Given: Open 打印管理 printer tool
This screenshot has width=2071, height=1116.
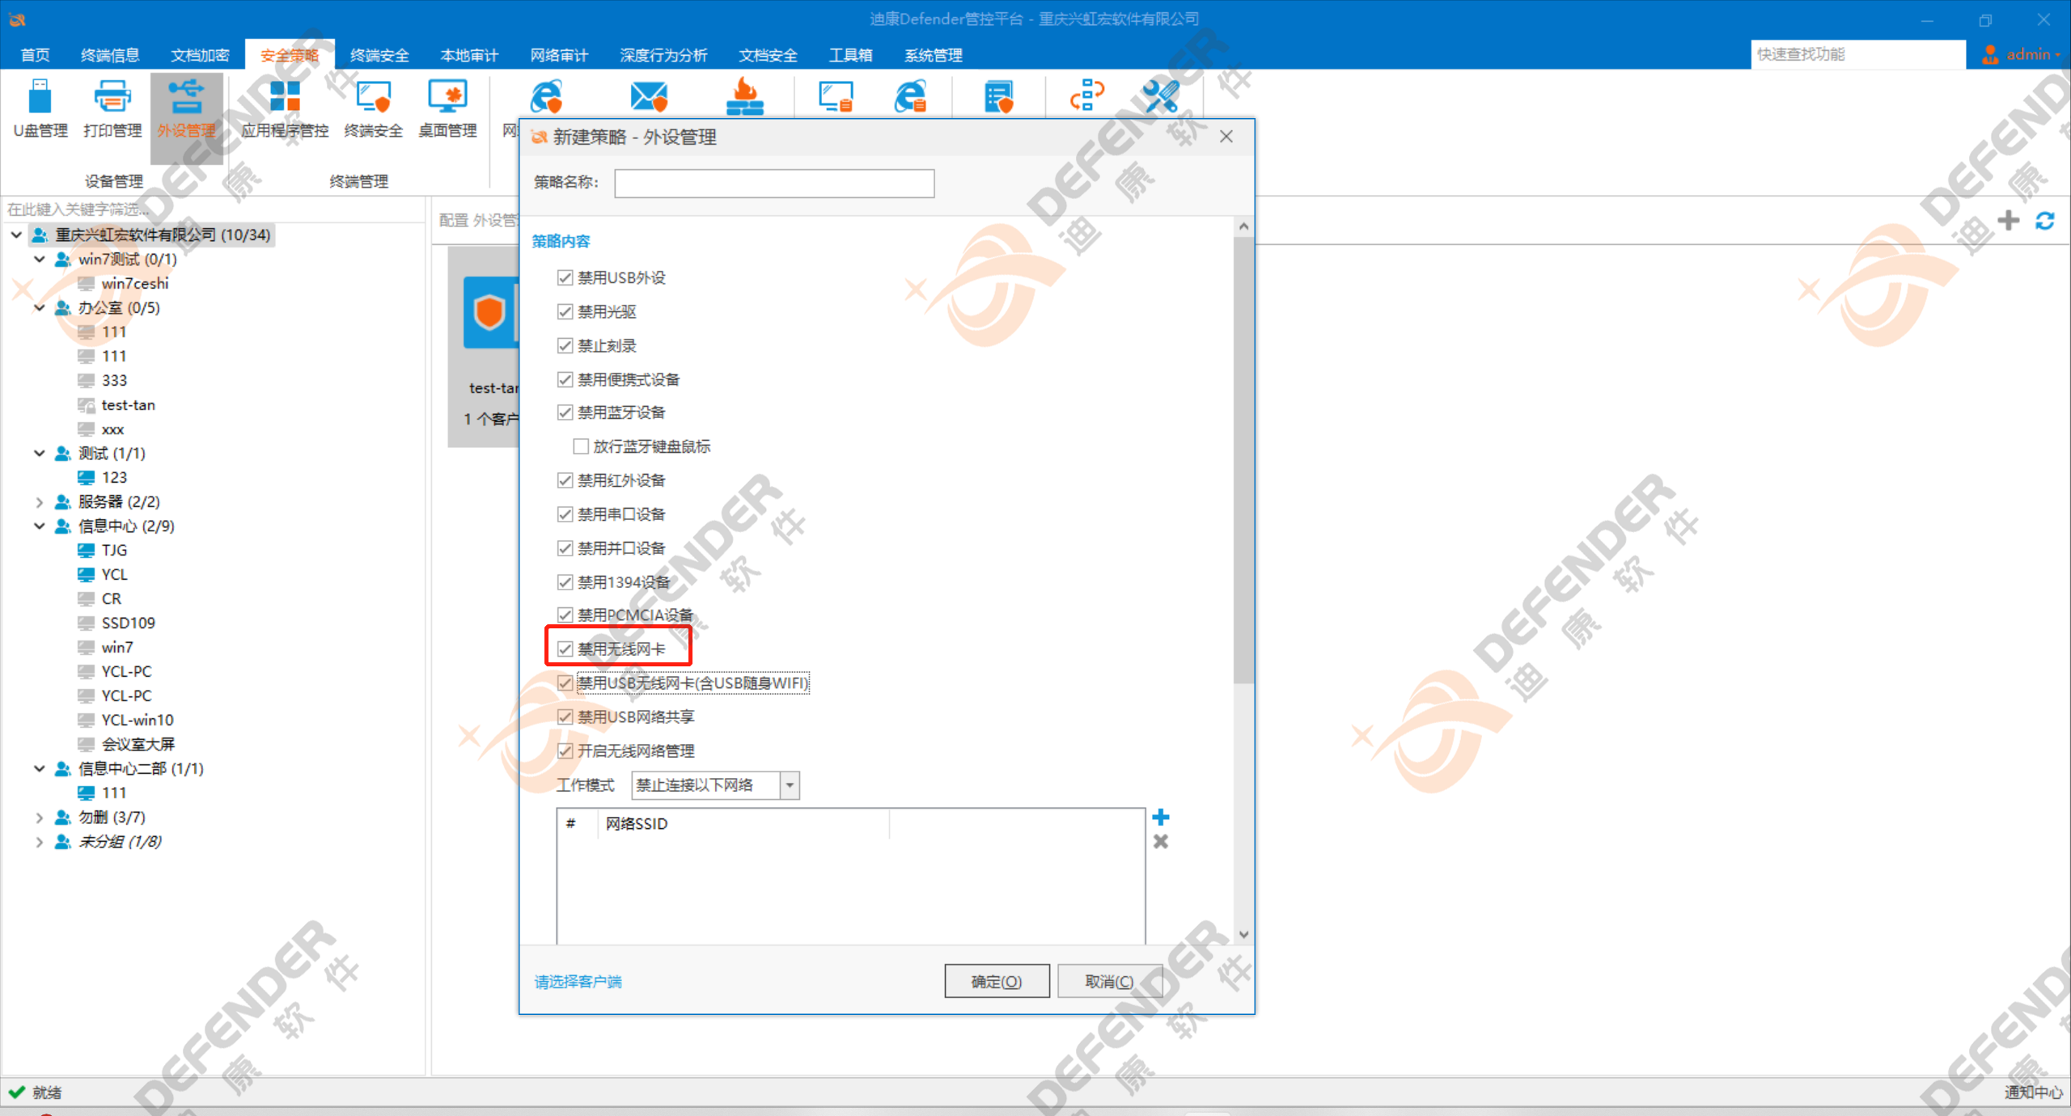Looking at the screenshot, I should [112, 109].
